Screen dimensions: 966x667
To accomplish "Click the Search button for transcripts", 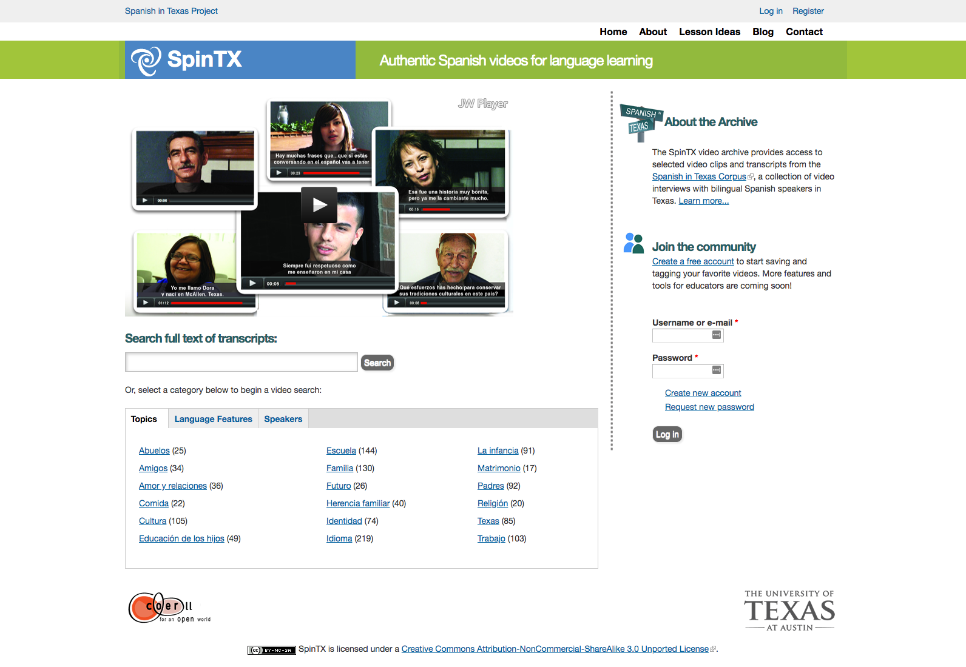I will (x=377, y=363).
